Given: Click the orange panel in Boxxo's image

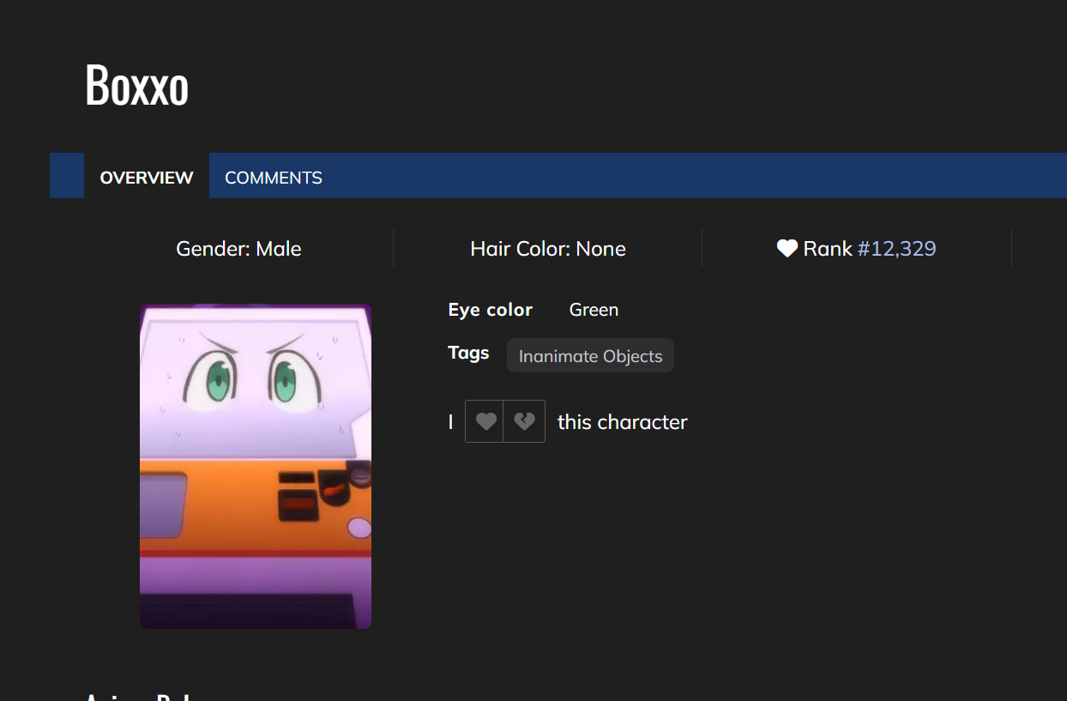Looking at the screenshot, I should 232,506.
